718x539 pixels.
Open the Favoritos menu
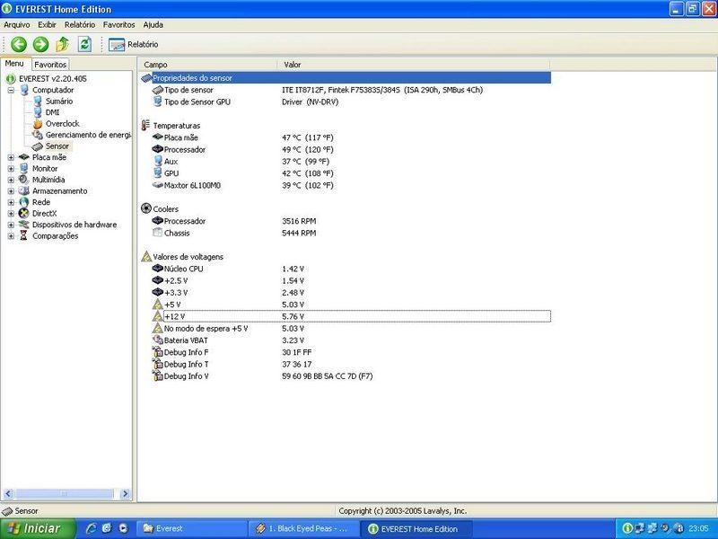118,24
